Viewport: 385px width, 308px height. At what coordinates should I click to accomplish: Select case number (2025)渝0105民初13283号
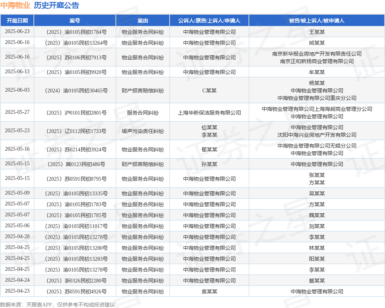point(76,259)
